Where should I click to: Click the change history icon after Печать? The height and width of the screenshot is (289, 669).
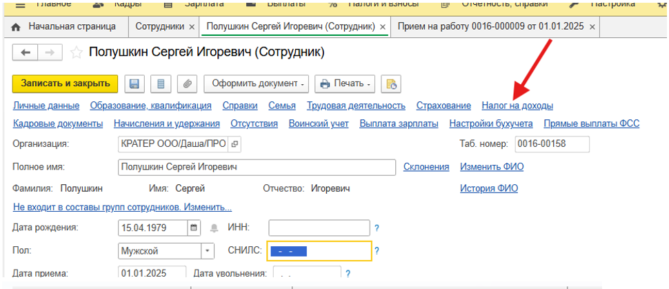click(x=391, y=84)
